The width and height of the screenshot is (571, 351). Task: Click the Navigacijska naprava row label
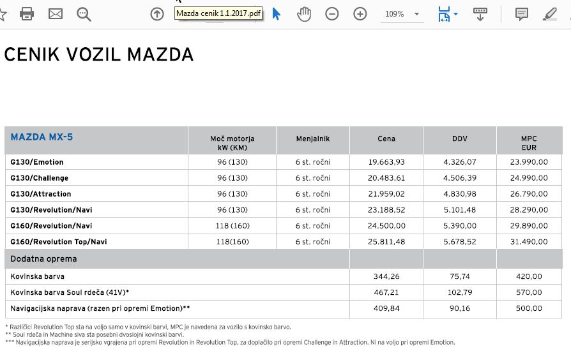pyautogui.click(x=100, y=308)
